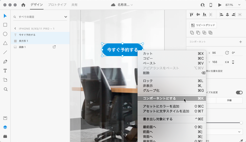Align selected objects to bottom
The width and height of the screenshot is (246, 142).
(205, 15)
